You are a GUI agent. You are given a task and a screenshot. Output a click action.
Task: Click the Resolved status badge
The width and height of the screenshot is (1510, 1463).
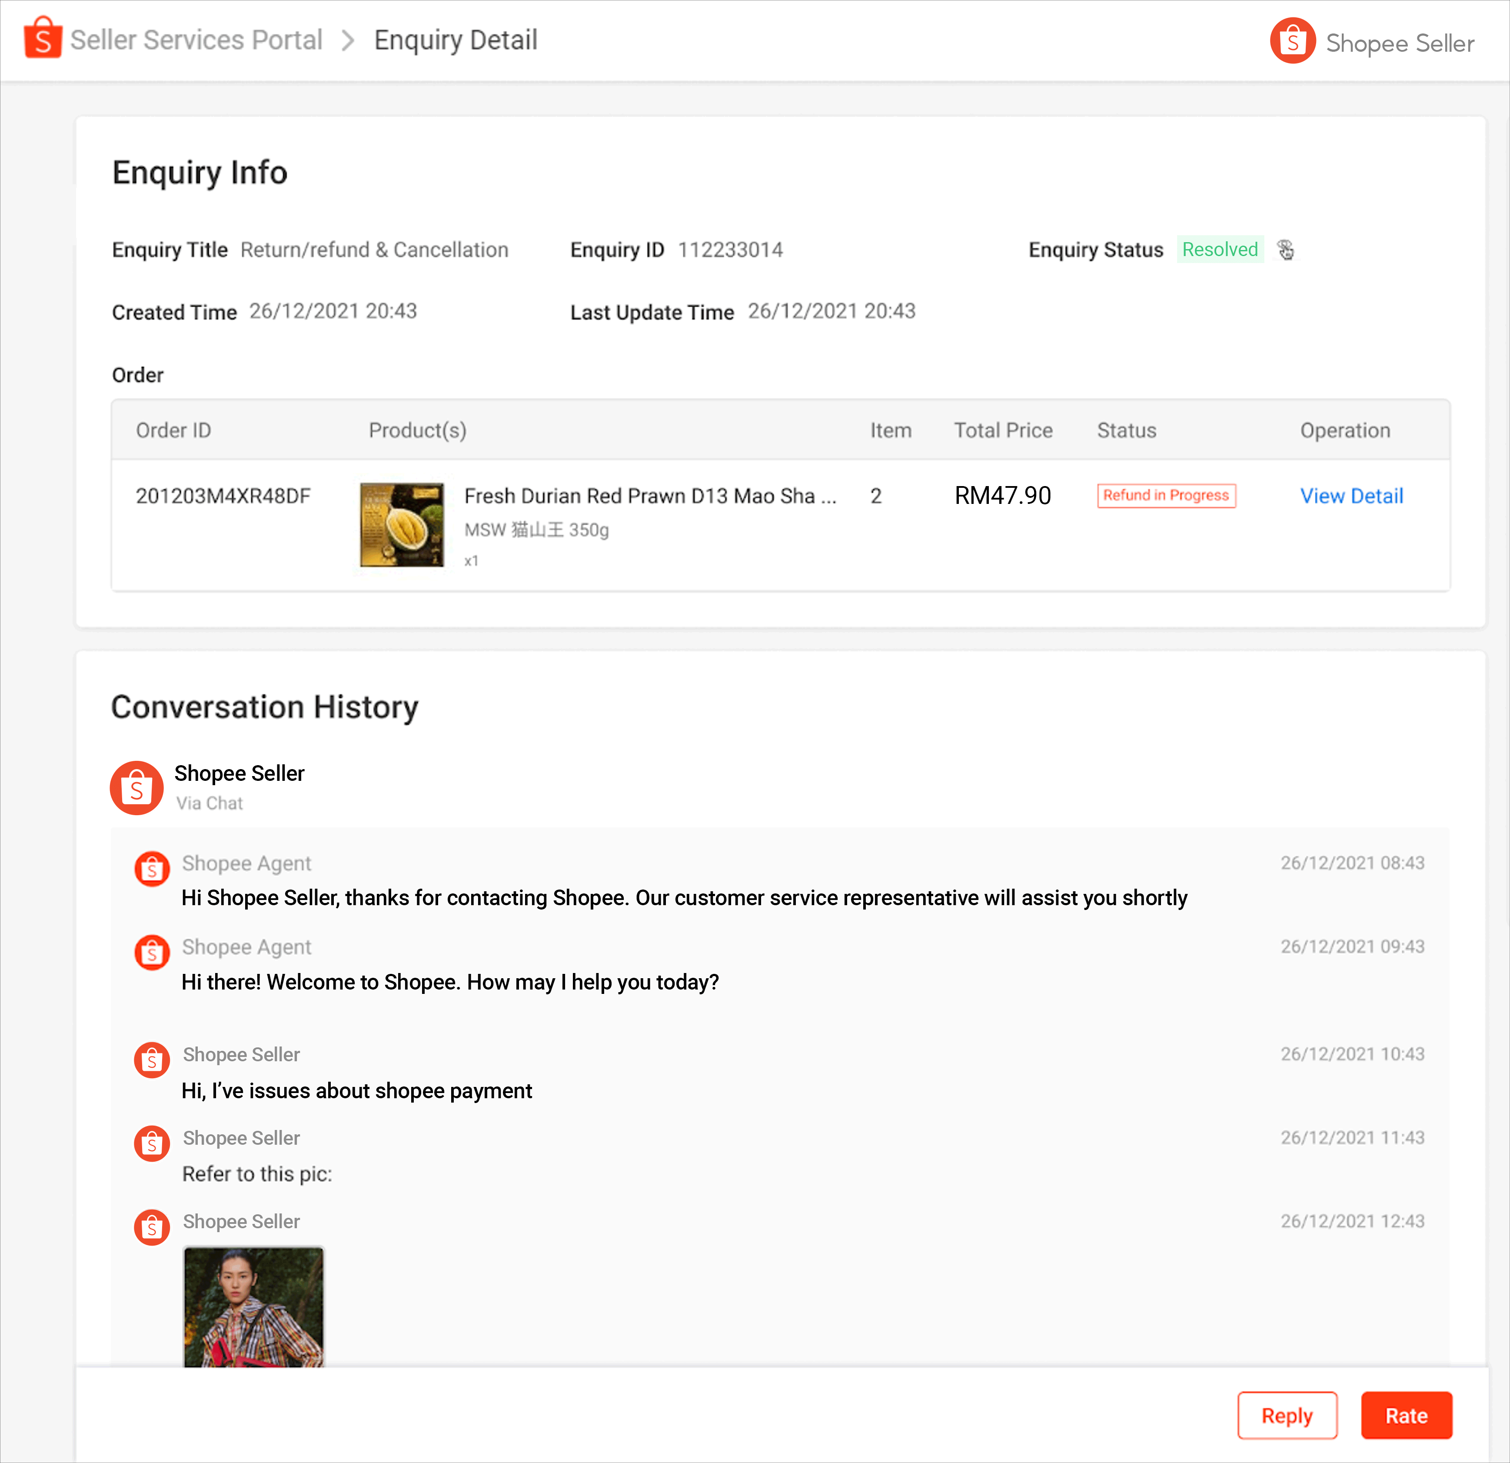(x=1220, y=250)
